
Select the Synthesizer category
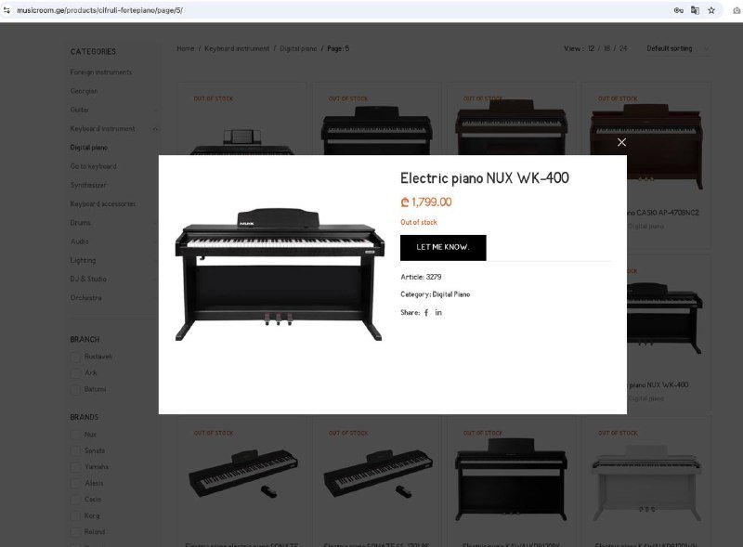coord(88,185)
